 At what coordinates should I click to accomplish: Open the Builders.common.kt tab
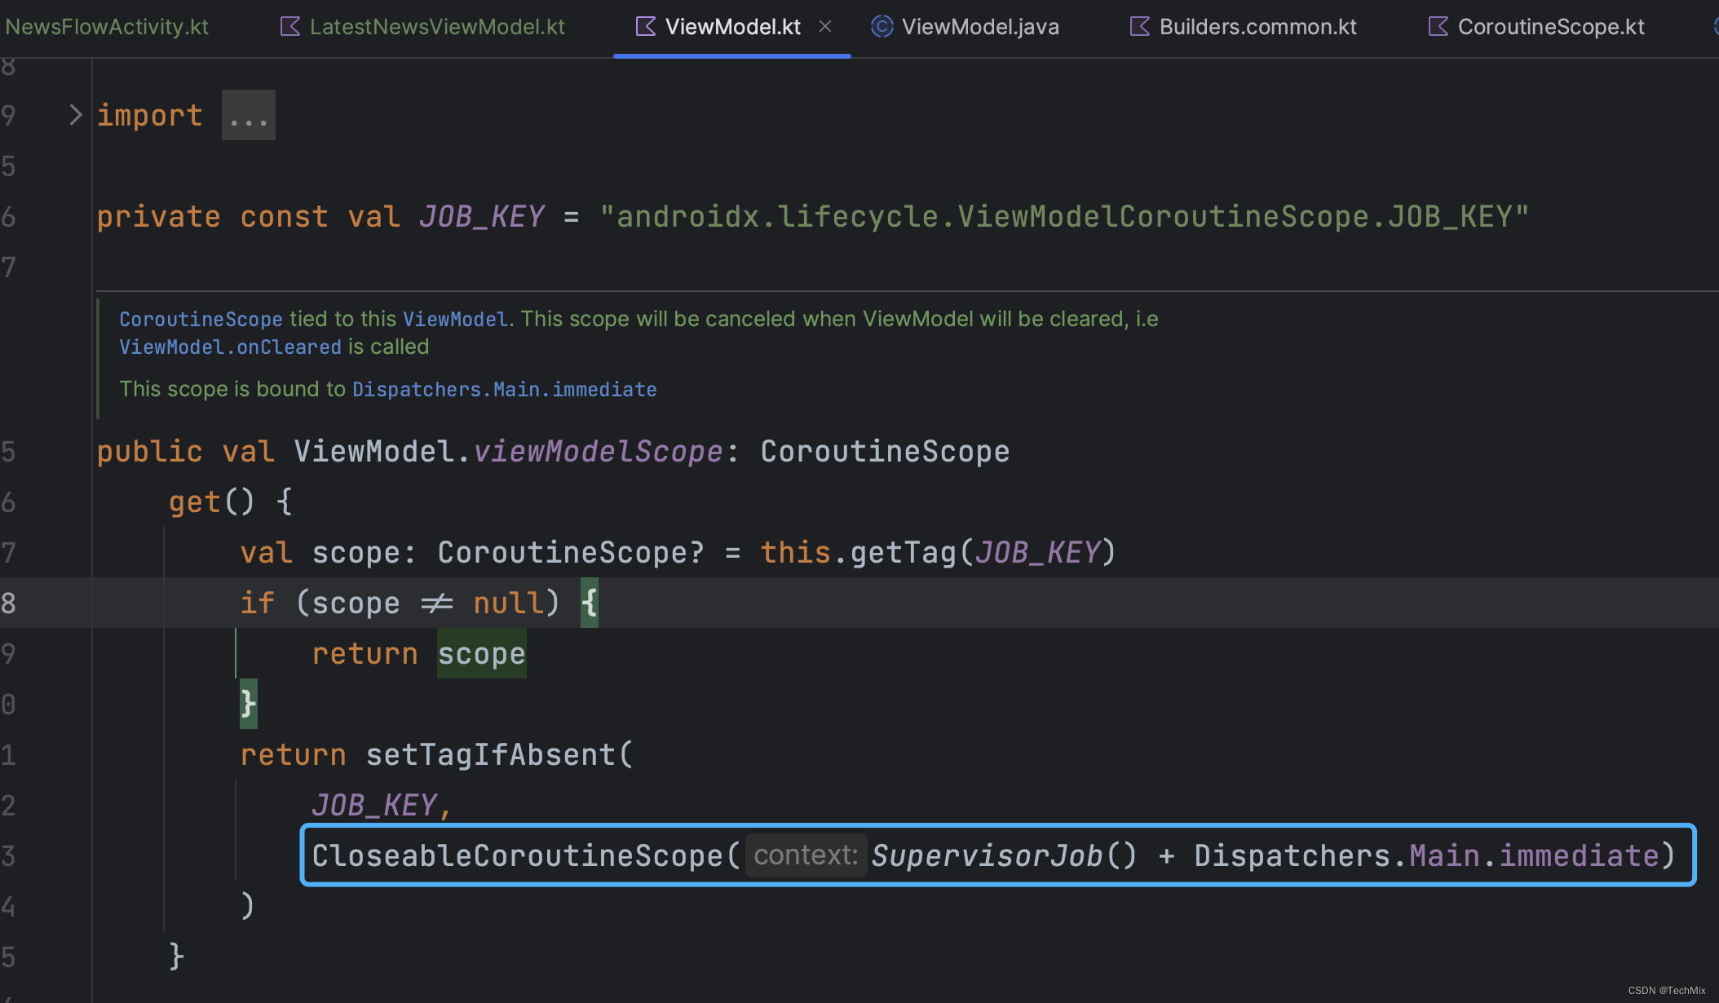(1257, 27)
